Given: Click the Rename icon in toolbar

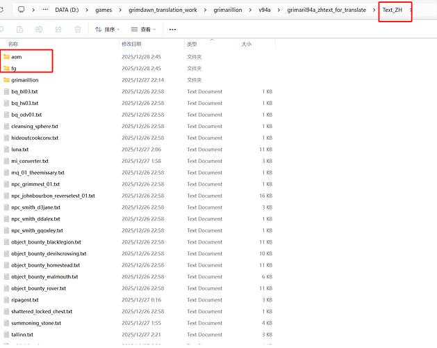Looking at the screenshot, I should [x=39, y=29].
